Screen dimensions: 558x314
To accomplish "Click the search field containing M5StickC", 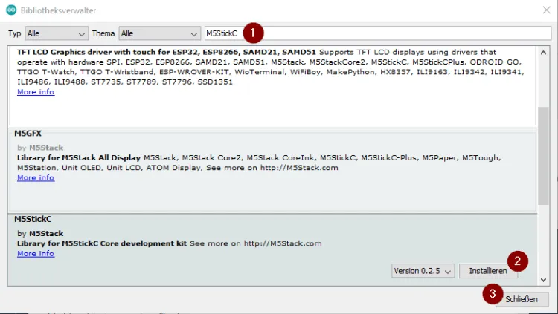I will click(x=378, y=33).
